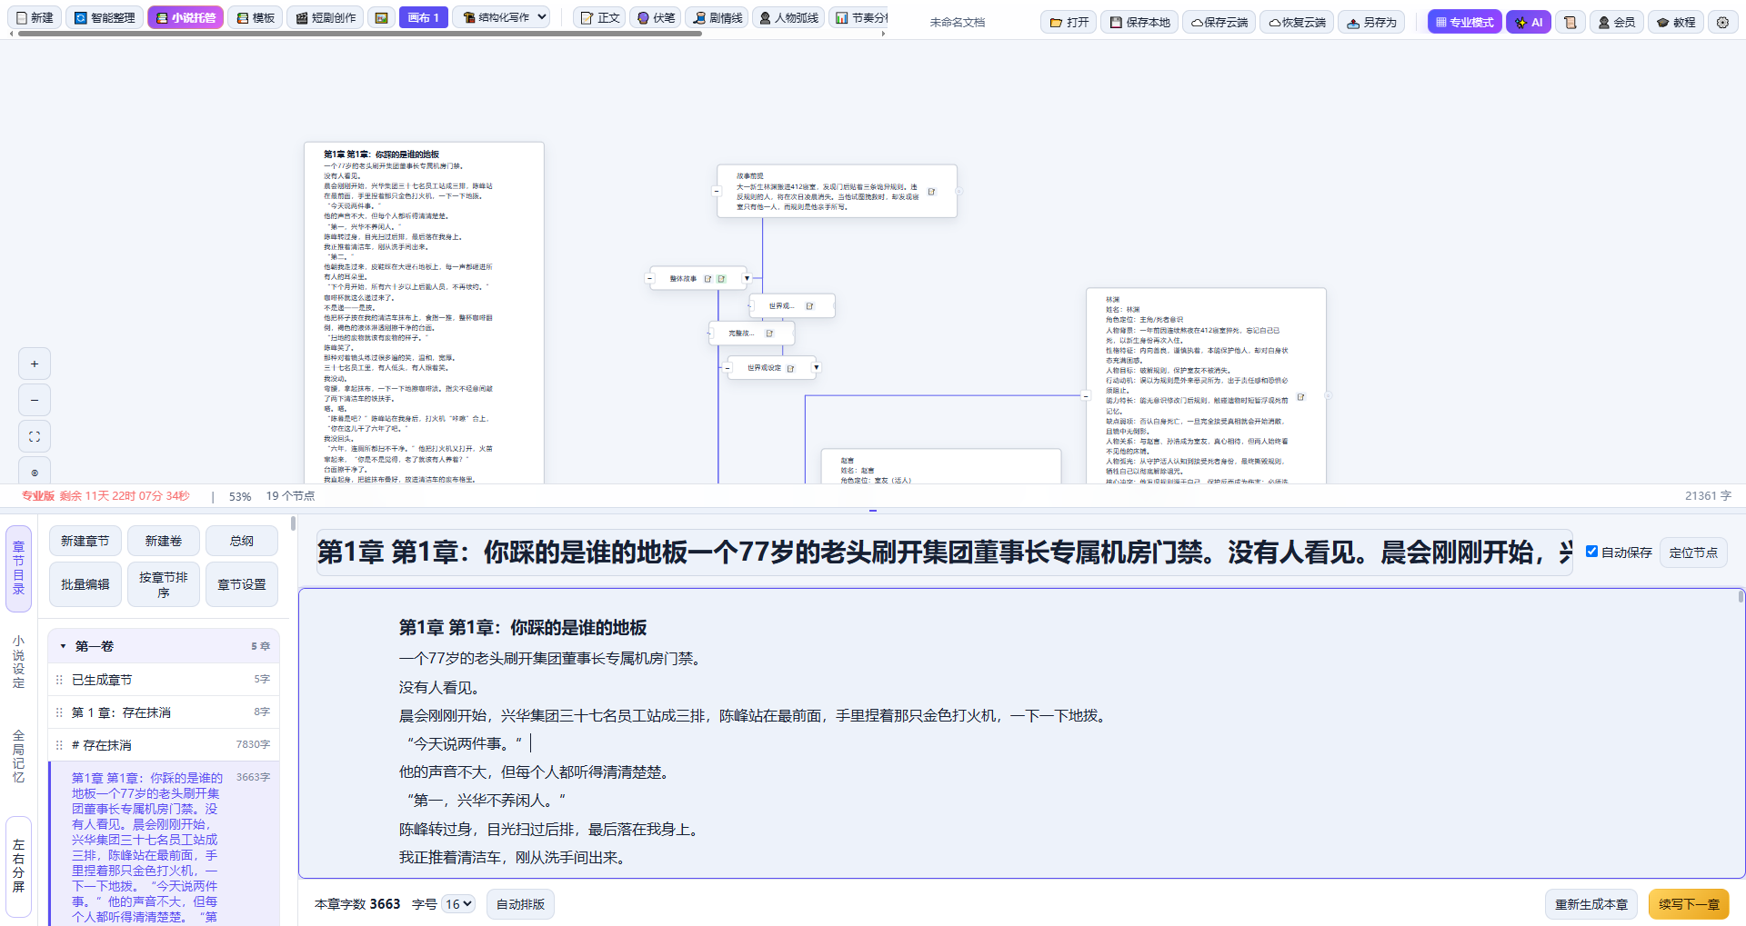Click 保存云端 save to cloud

click(x=1219, y=22)
